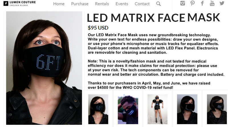The height and width of the screenshot is (127, 228).
Task: Click the Lumen Couture brand name
Action: [x=23, y=2]
